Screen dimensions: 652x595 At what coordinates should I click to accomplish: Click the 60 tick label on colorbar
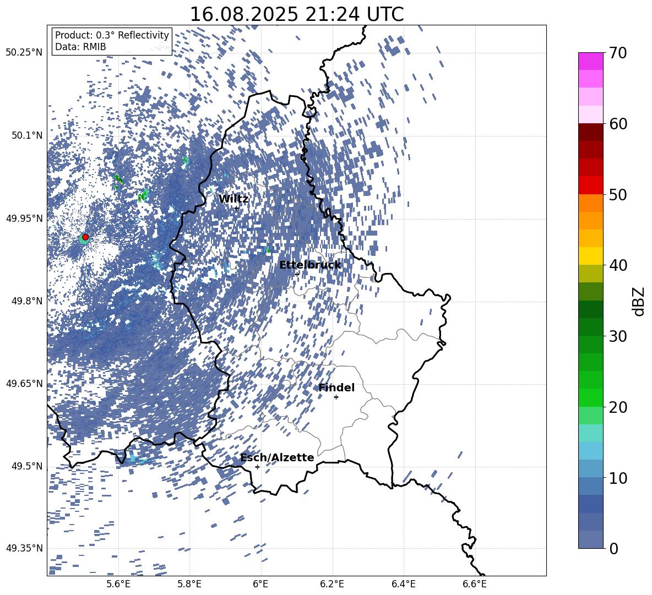point(618,124)
